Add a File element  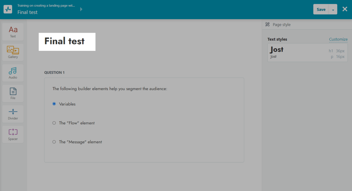tap(13, 94)
